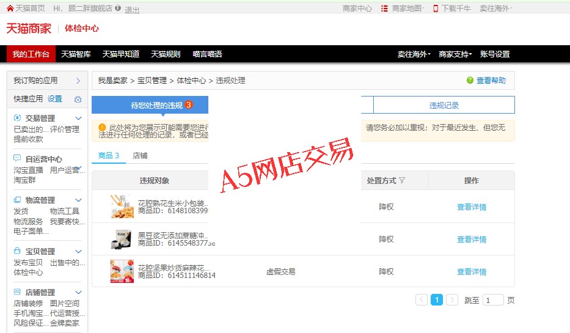The height and width of the screenshot is (333, 570).
Task: Click the orange warning notice icon
Action: [102, 127]
